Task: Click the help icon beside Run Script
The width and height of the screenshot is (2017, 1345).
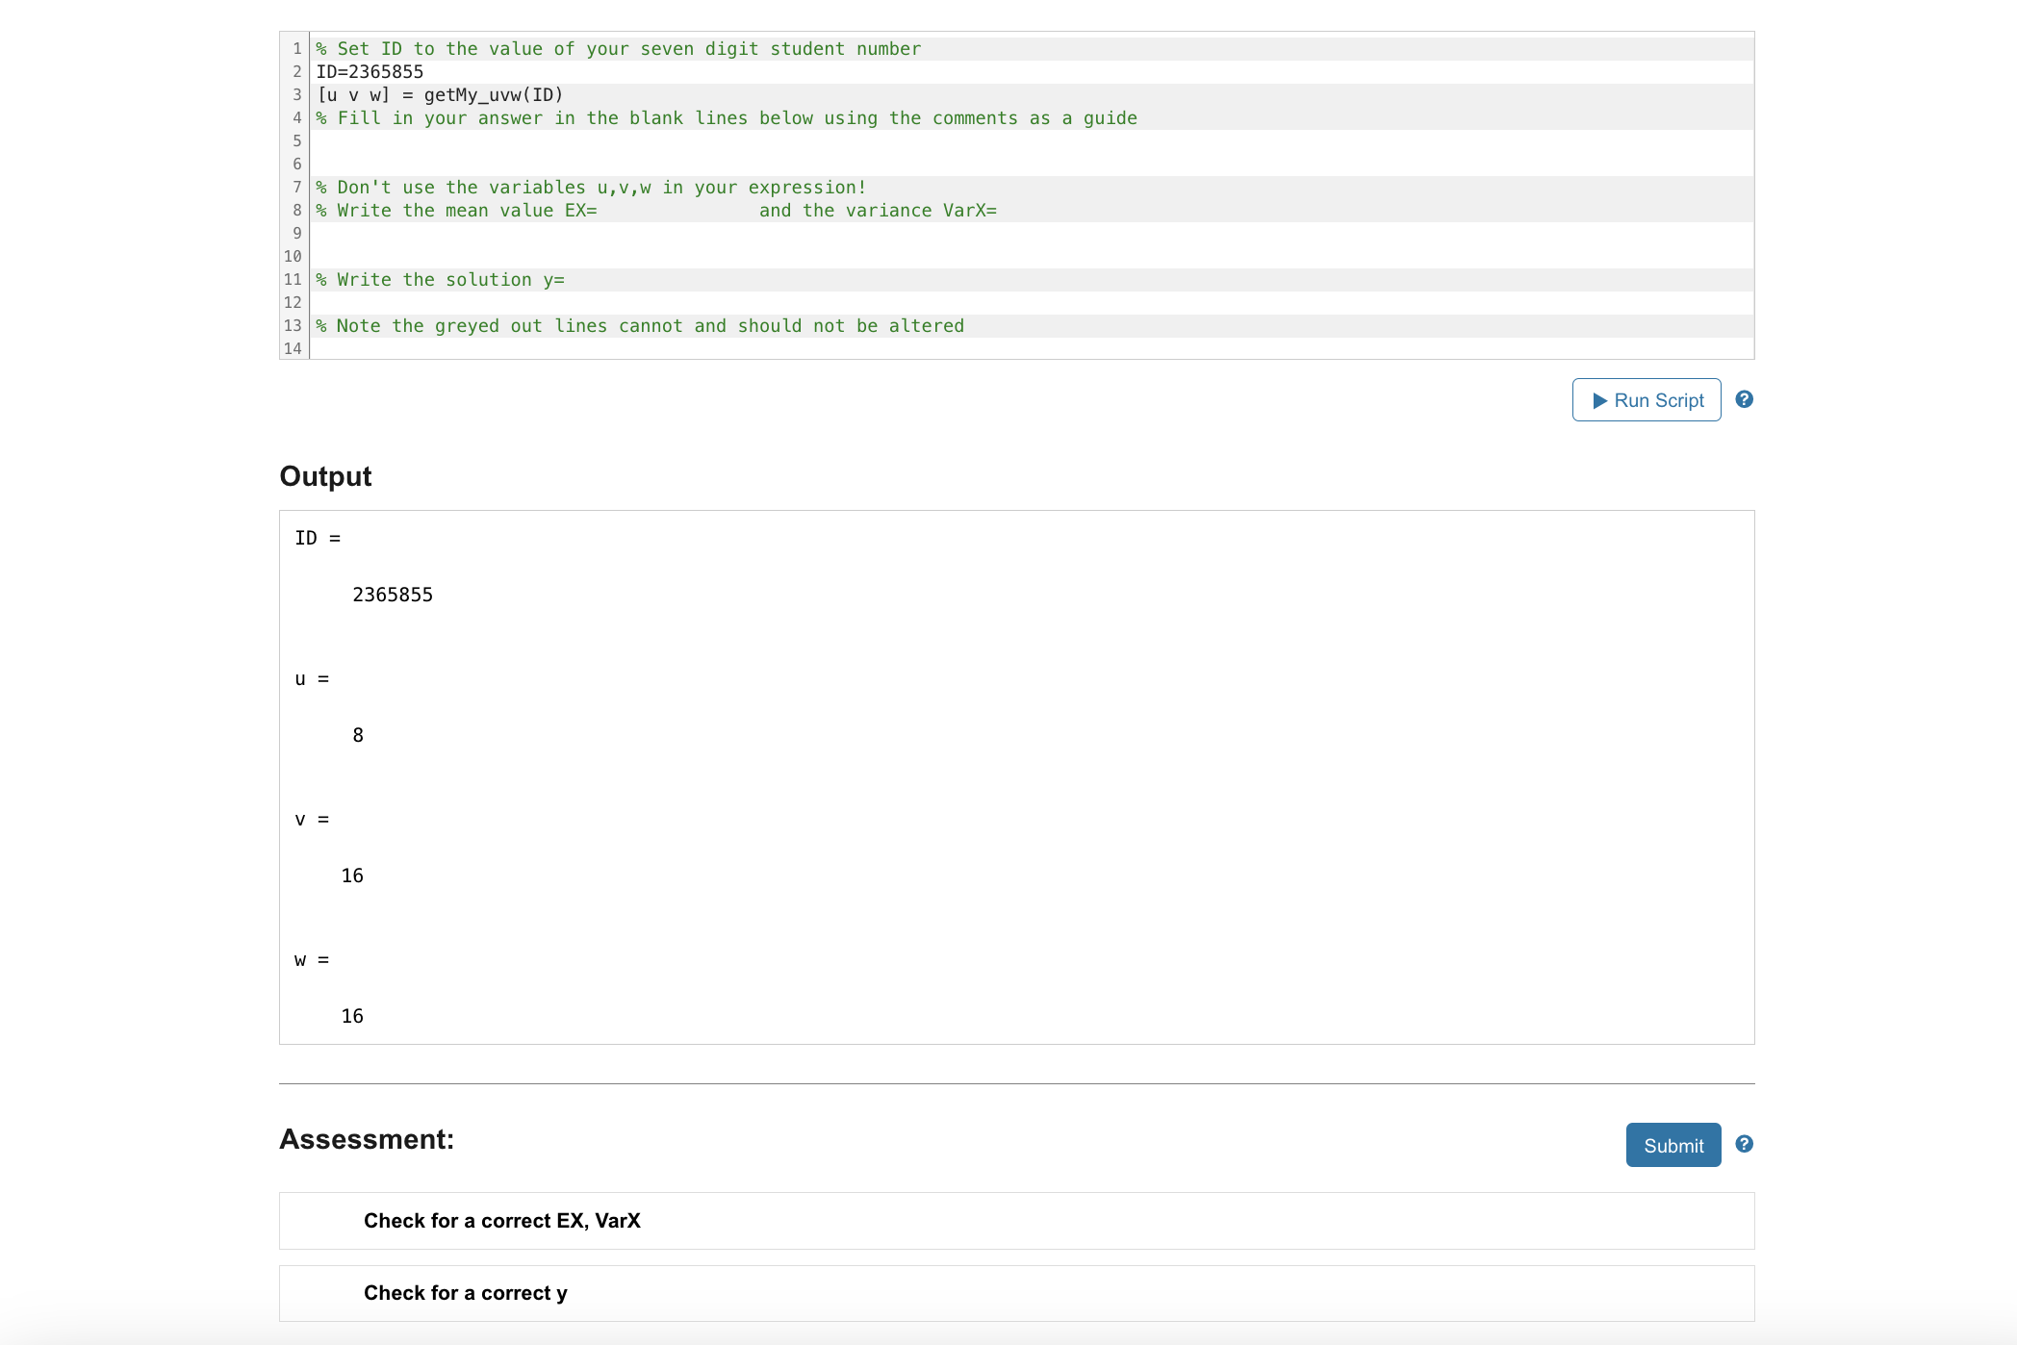Action: point(1744,399)
